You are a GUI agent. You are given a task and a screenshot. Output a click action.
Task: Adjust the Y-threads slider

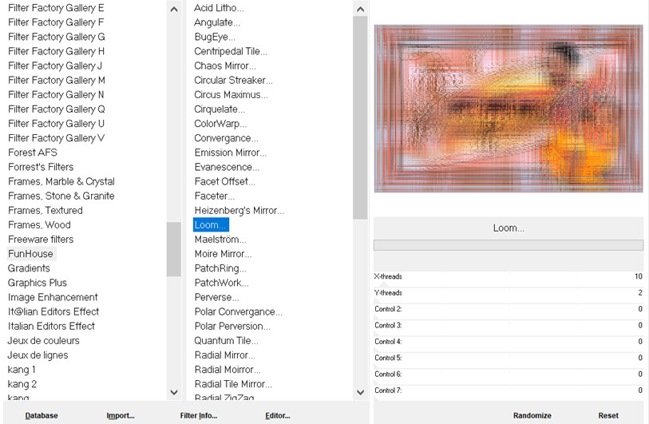click(x=508, y=293)
